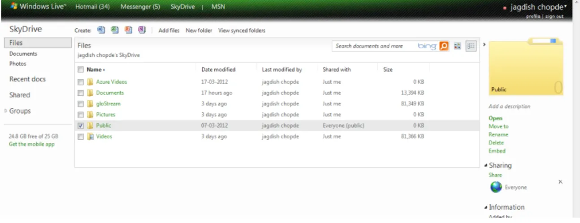Open the selected Public folder
580x223 pixels.
pos(495,118)
